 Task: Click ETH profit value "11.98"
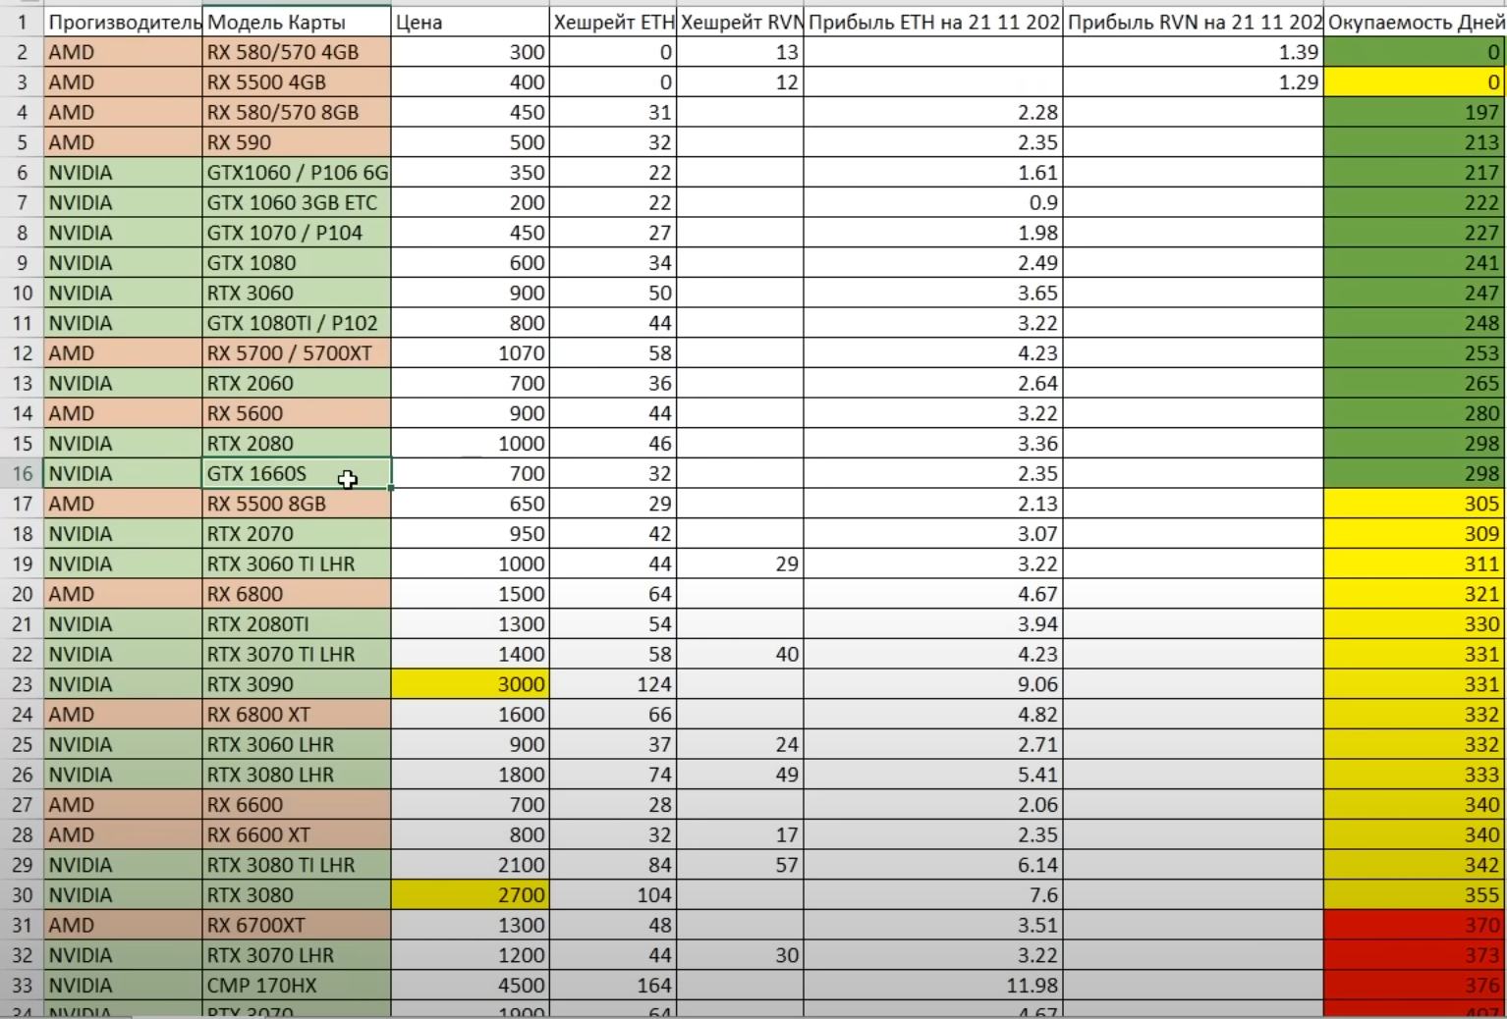(933, 985)
